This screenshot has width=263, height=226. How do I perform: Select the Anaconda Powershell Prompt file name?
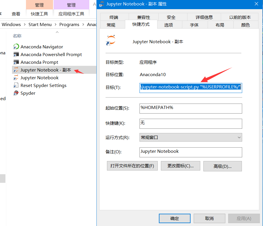51,54
